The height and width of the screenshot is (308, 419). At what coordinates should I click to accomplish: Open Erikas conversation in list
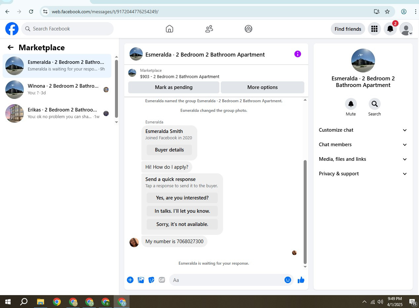(x=57, y=113)
